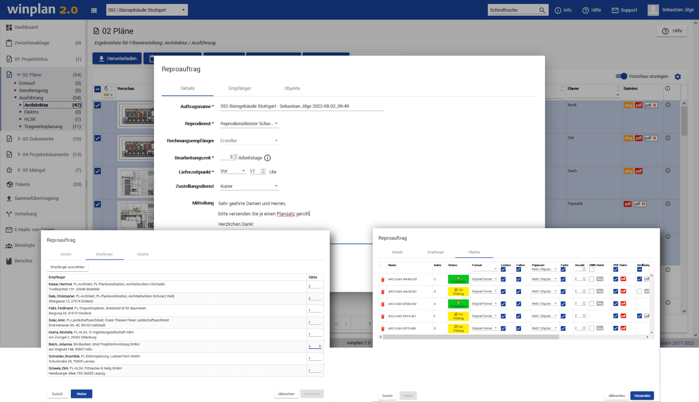The width and height of the screenshot is (699, 402).
Task: Open info icon in the Fassade row
Action: click(668, 204)
